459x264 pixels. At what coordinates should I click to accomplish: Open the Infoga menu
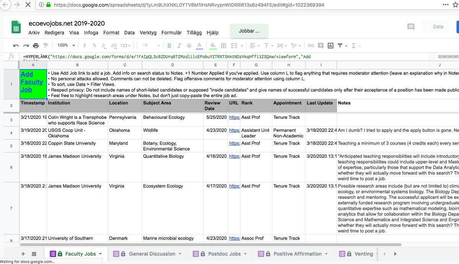(91, 32)
